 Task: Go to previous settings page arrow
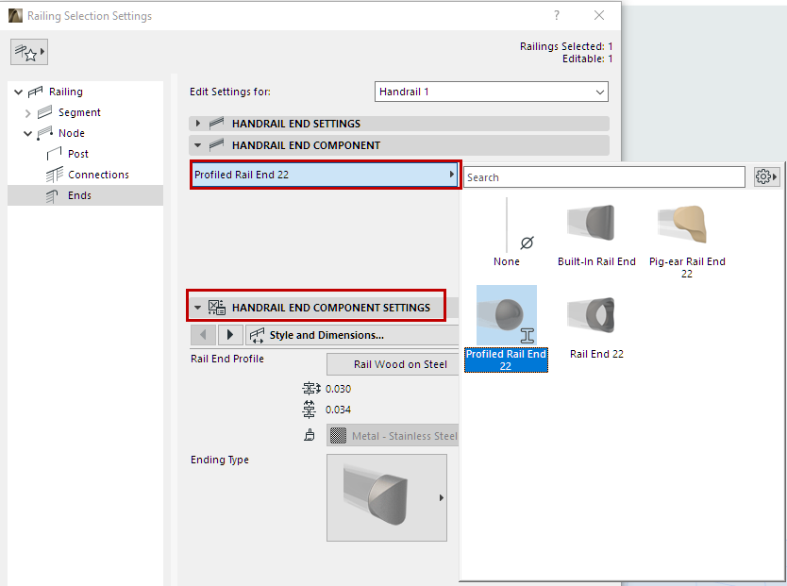tap(203, 335)
